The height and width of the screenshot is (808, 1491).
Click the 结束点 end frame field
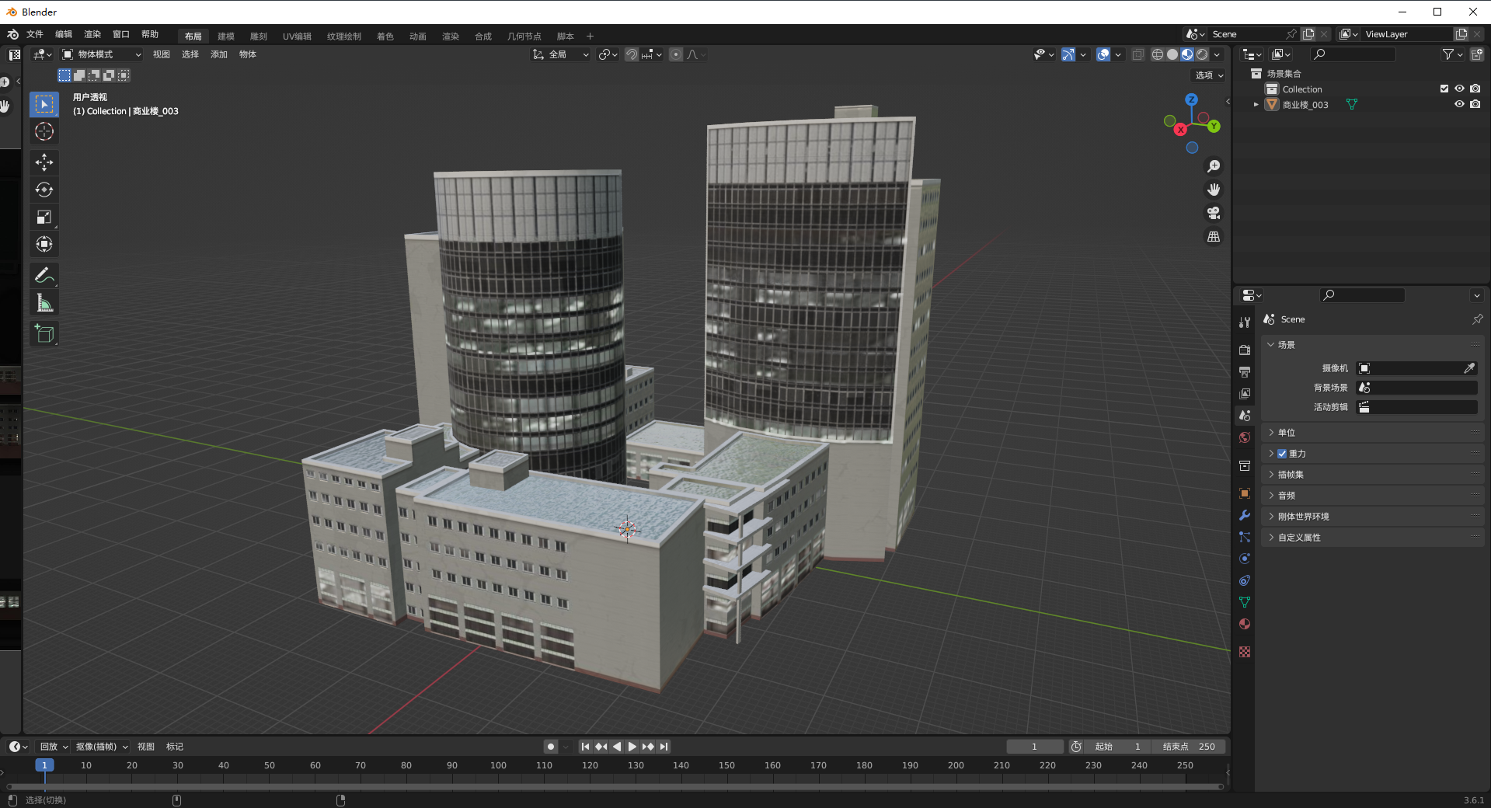1189,747
